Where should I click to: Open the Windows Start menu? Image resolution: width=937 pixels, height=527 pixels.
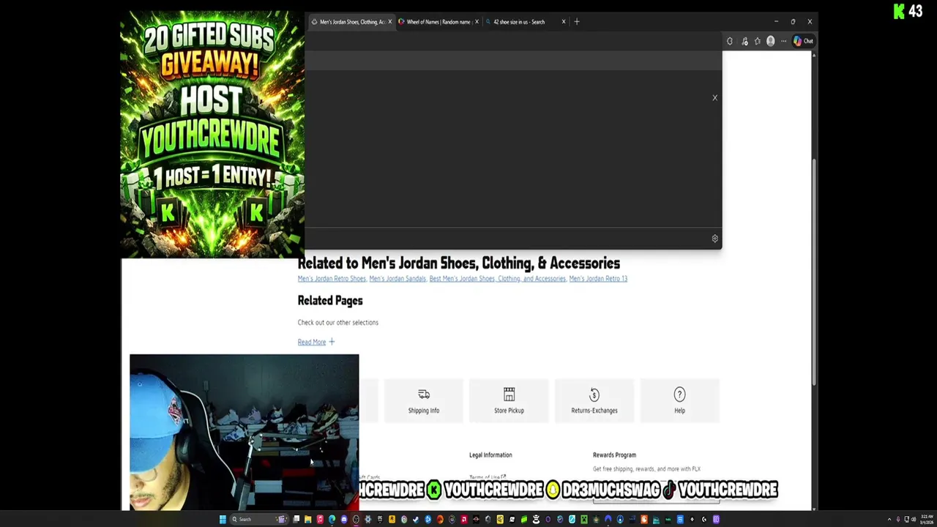[x=223, y=520]
